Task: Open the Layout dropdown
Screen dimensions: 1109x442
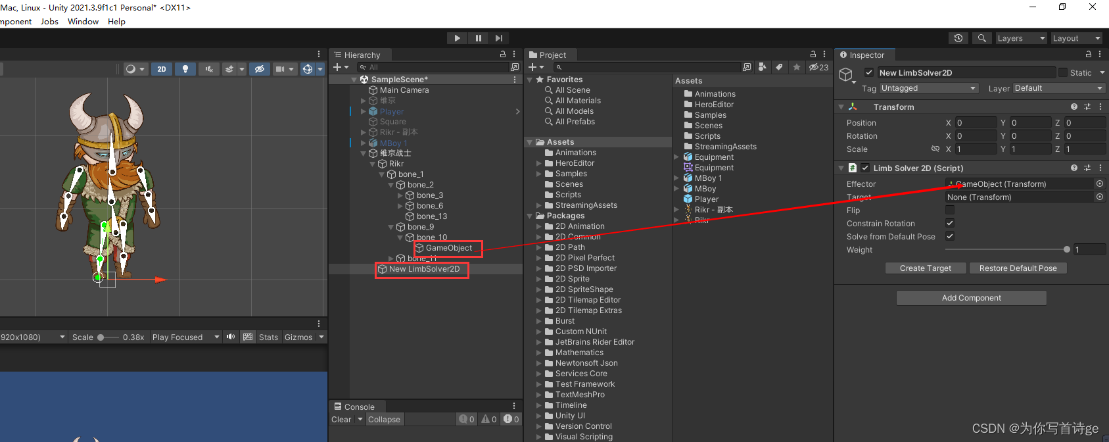Action: click(x=1076, y=38)
